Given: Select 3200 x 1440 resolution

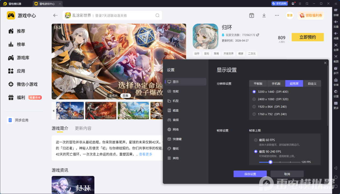Looking at the screenshot, I should [x=270, y=92].
